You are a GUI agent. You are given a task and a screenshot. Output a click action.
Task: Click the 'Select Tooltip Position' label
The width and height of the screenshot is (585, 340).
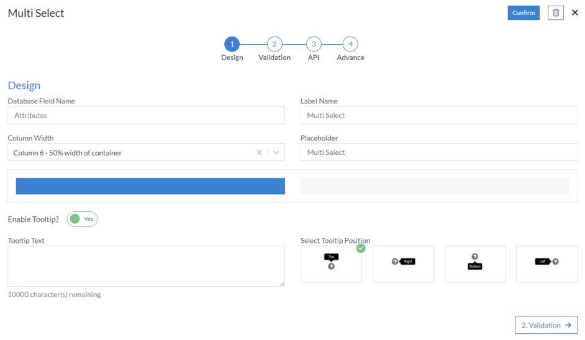[x=335, y=240]
